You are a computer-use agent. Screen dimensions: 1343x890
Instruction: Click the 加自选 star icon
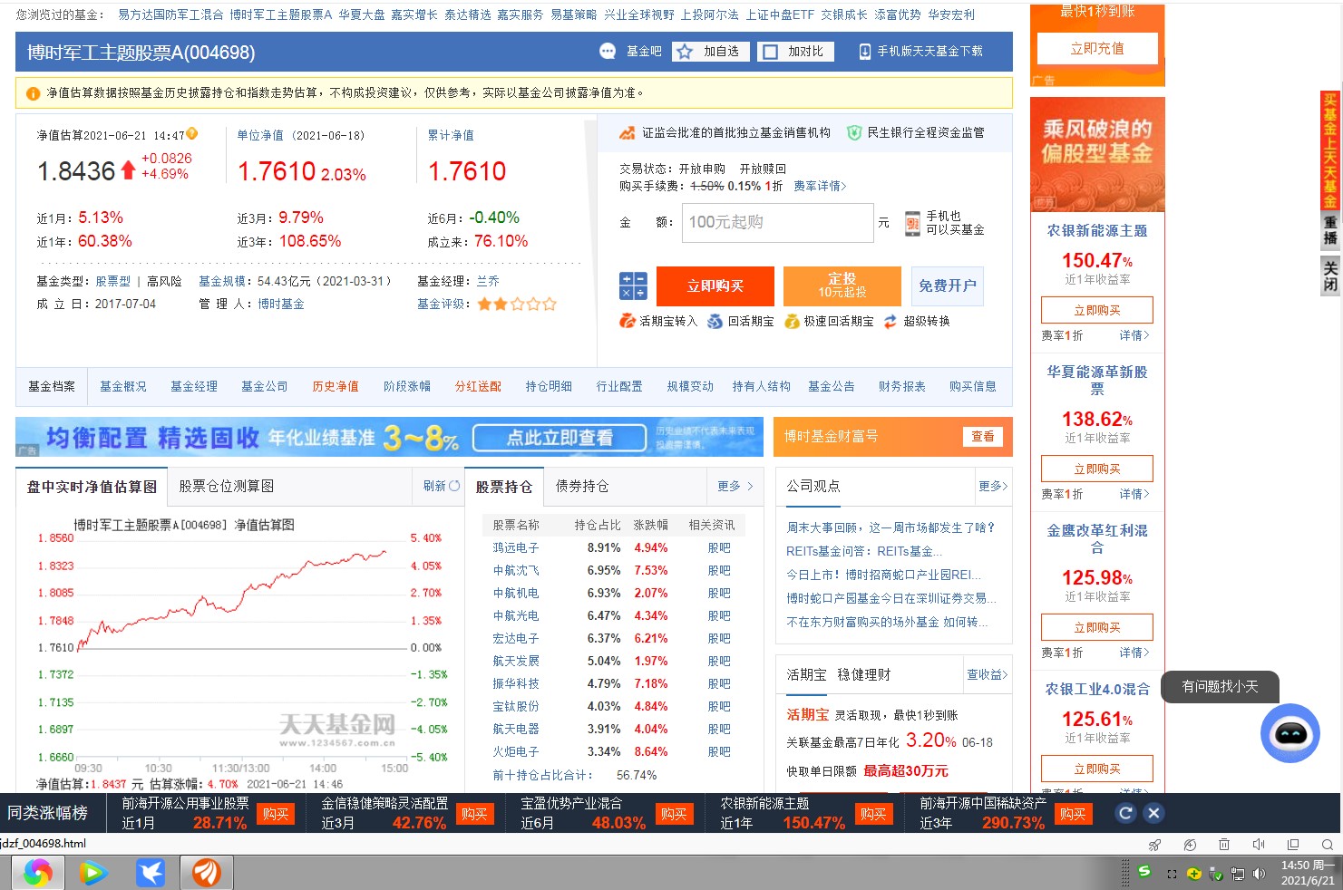coord(685,52)
